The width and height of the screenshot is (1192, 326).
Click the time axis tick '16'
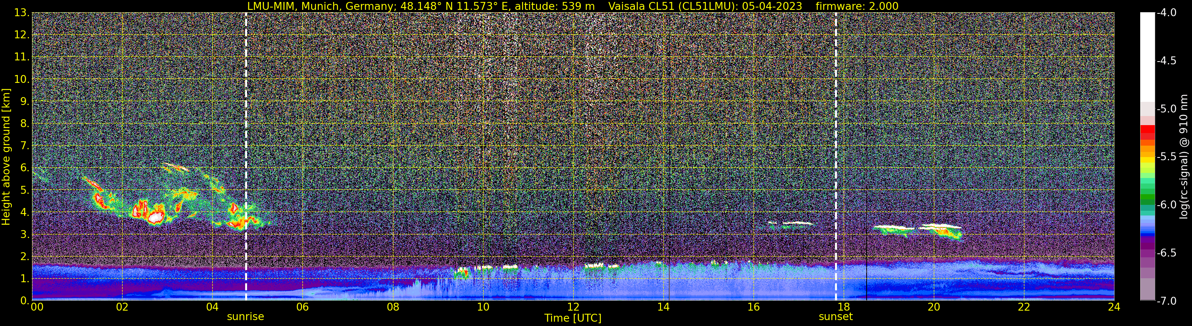pyautogui.click(x=753, y=307)
